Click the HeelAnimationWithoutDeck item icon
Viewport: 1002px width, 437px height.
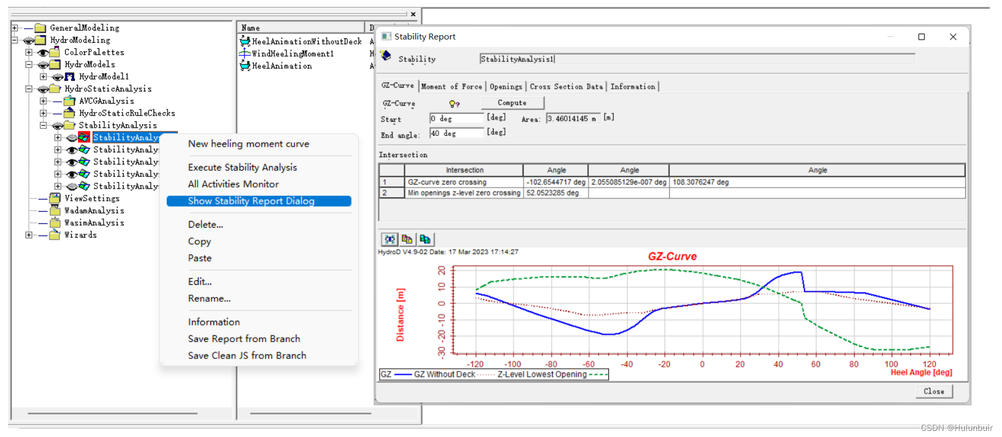coord(245,41)
